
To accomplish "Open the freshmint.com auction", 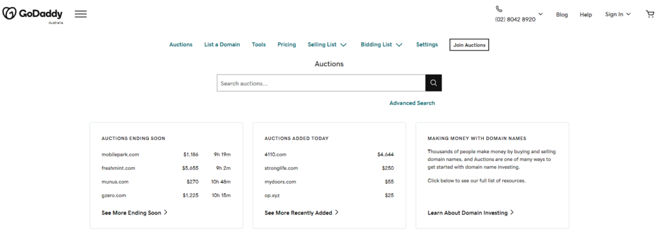I will (x=118, y=168).
